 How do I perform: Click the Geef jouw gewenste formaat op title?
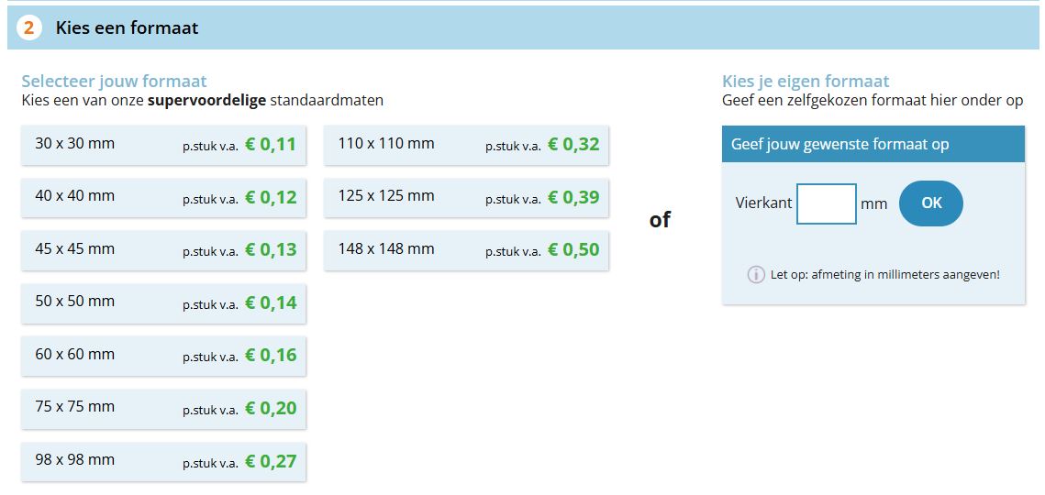tap(840, 144)
